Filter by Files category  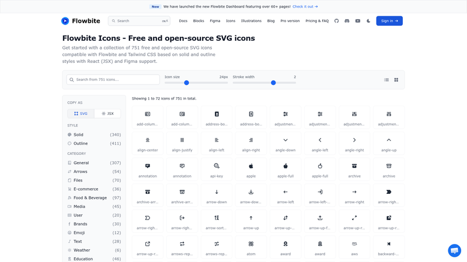(x=94, y=180)
